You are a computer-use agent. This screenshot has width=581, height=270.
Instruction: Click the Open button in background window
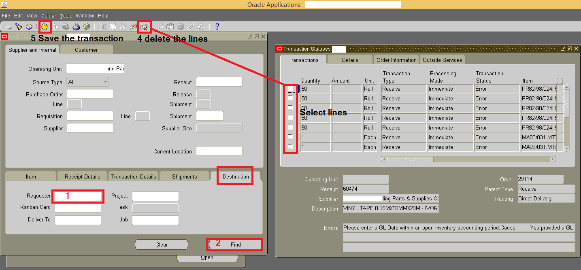point(207,258)
